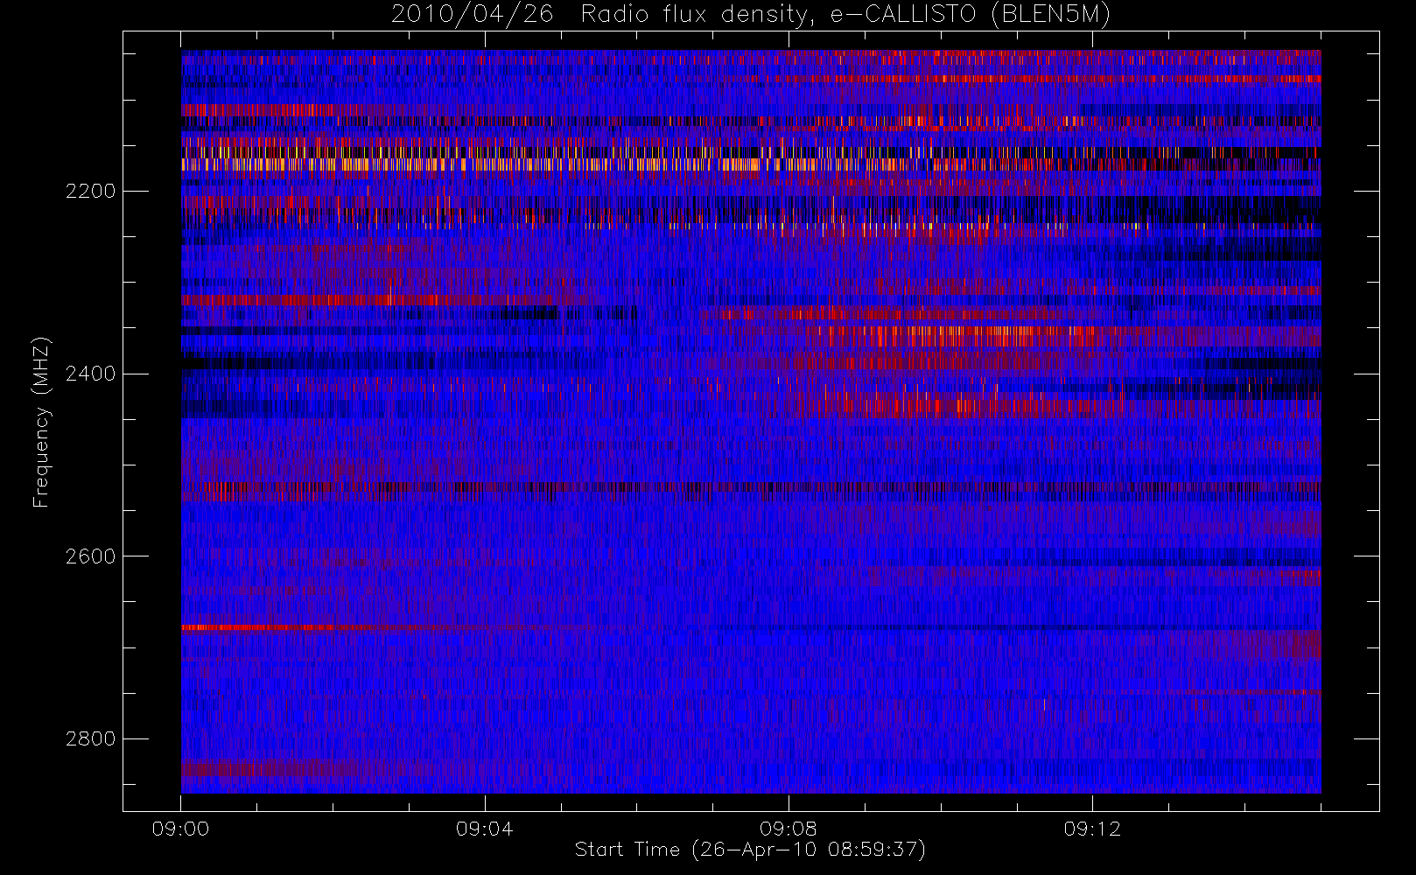Click the 09:00 time tick label
Image resolution: width=1416 pixels, height=875 pixels.
180,829
